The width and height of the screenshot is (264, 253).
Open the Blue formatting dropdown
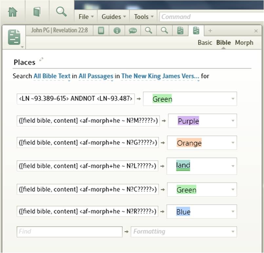click(202, 211)
